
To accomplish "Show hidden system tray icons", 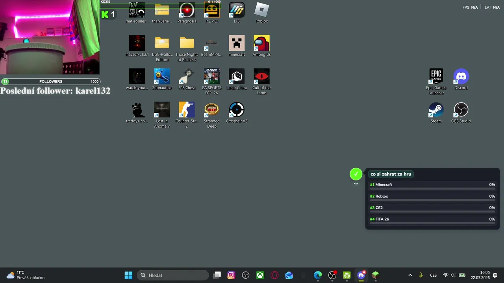I will point(410,275).
